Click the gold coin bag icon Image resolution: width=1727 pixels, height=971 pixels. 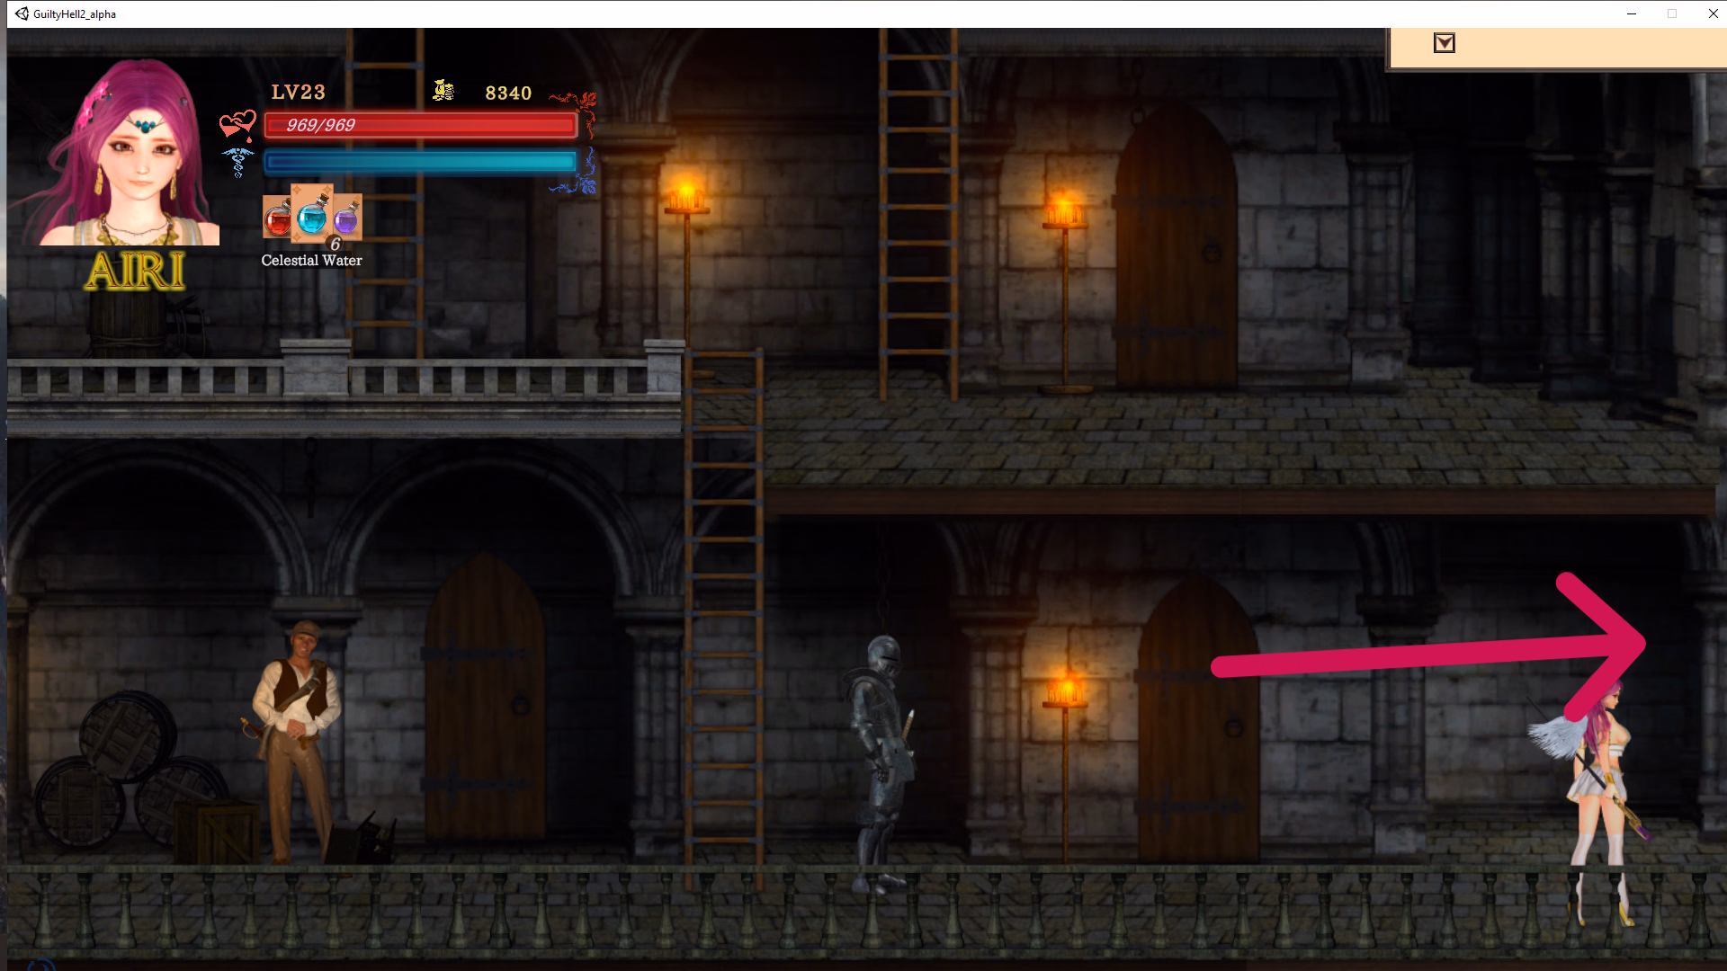(443, 90)
